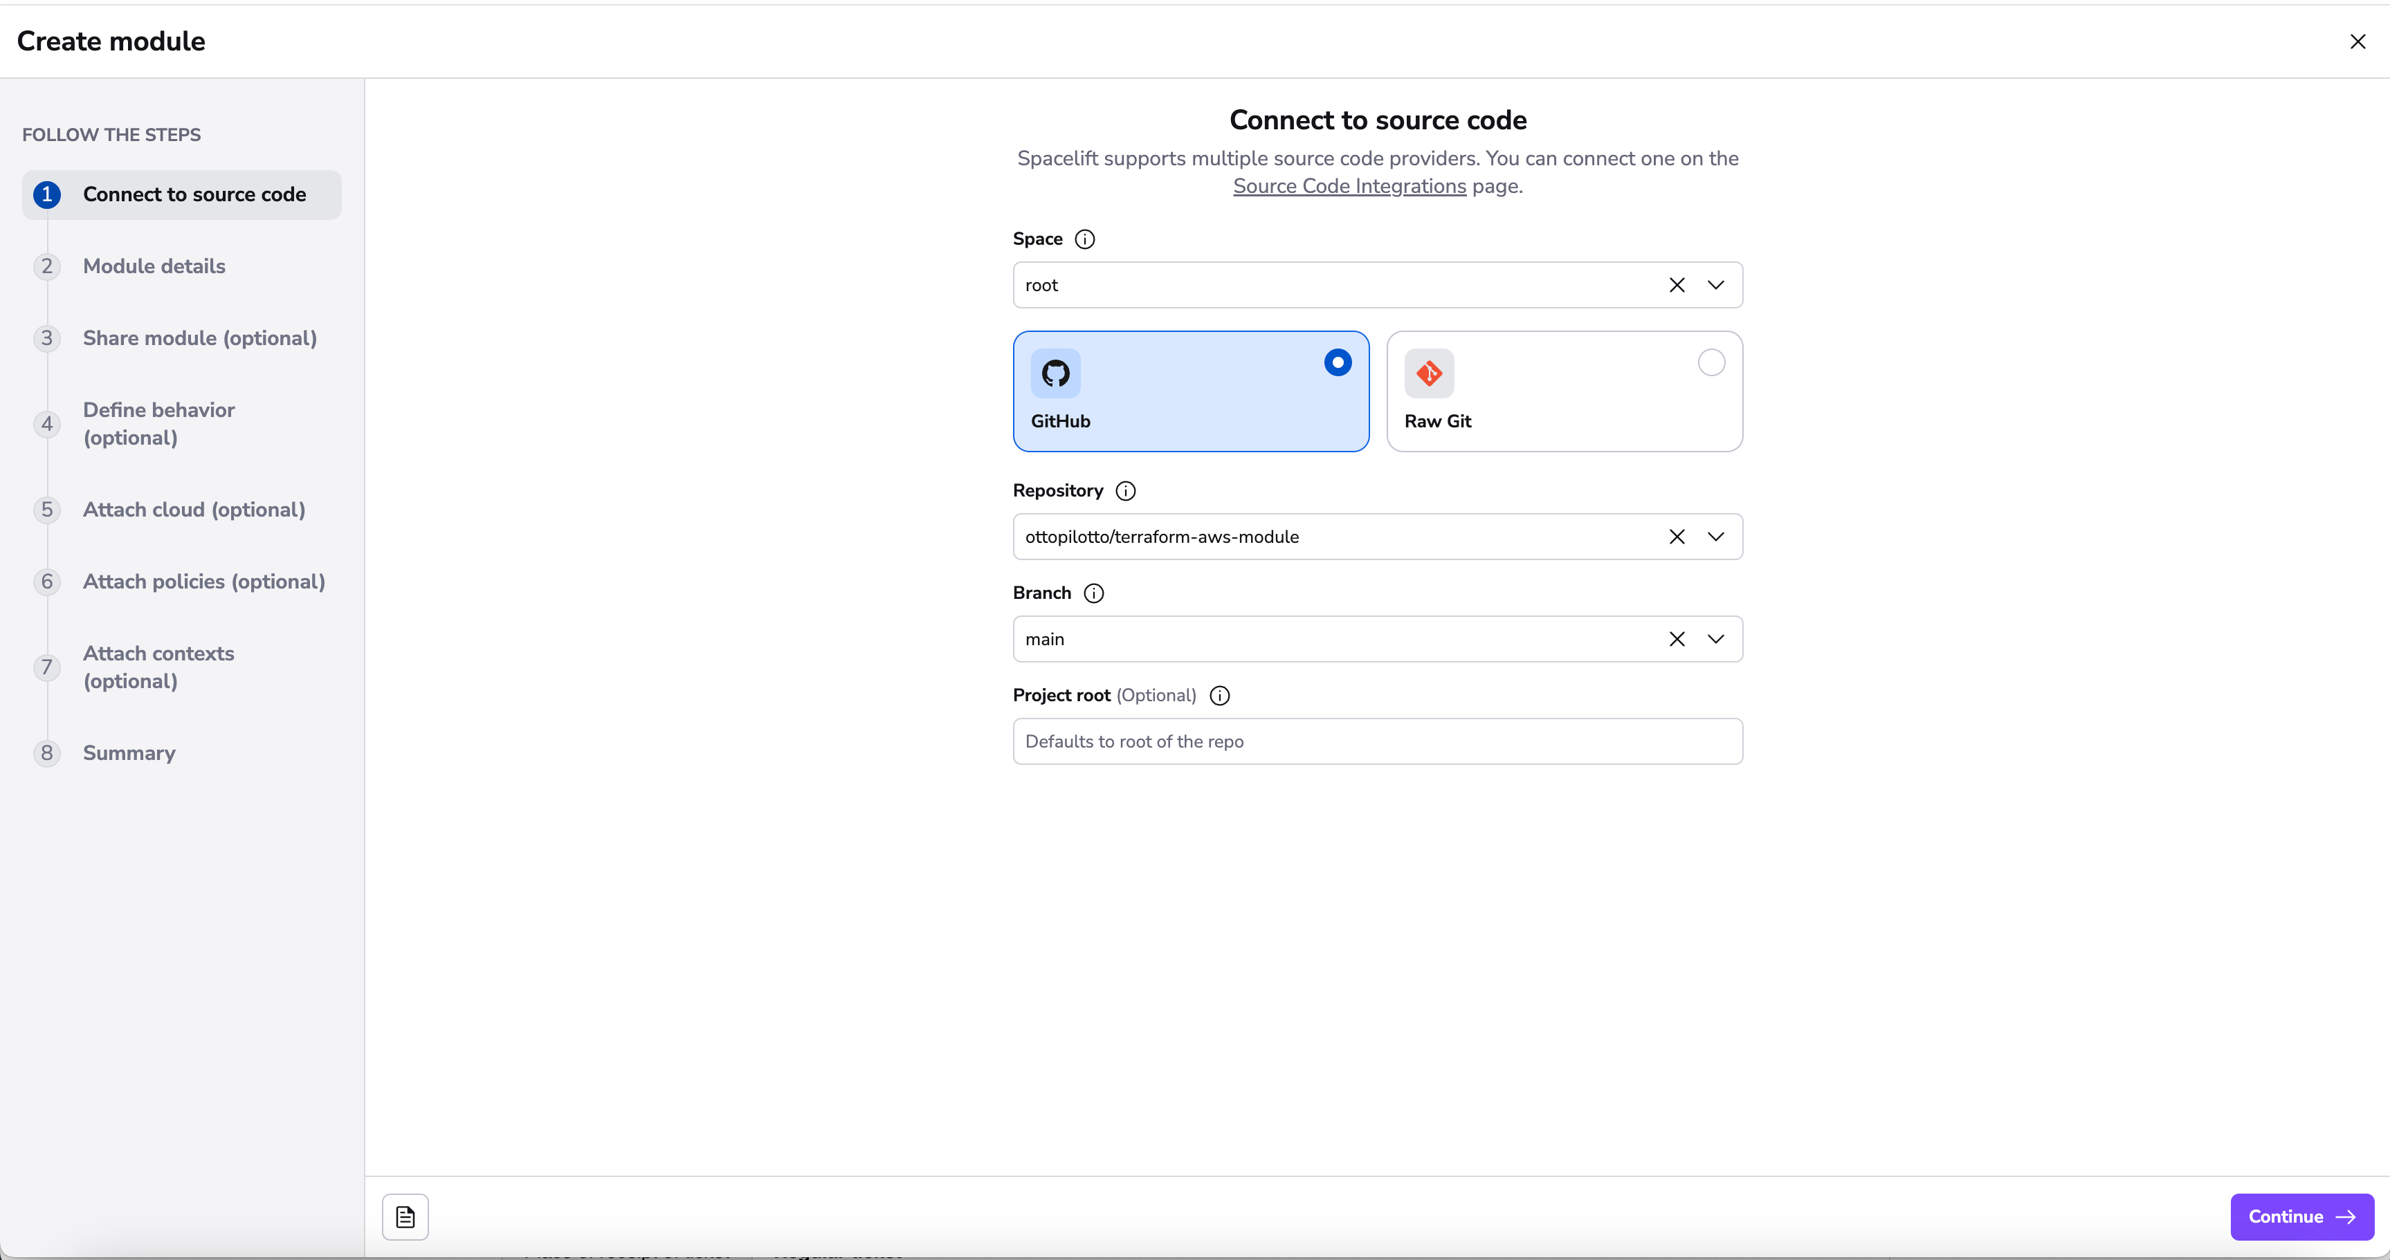Clear the main branch selection
Image resolution: width=2390 pixels, height=1260 pixels.
1677,639
